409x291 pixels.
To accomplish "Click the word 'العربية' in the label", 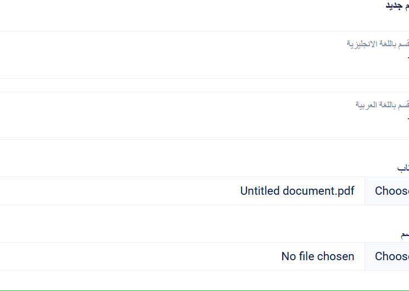I will coord(368,104).
